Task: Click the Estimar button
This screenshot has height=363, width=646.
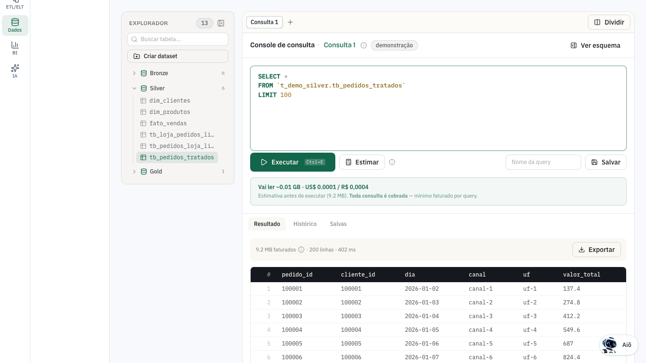Action: point(362,162)
